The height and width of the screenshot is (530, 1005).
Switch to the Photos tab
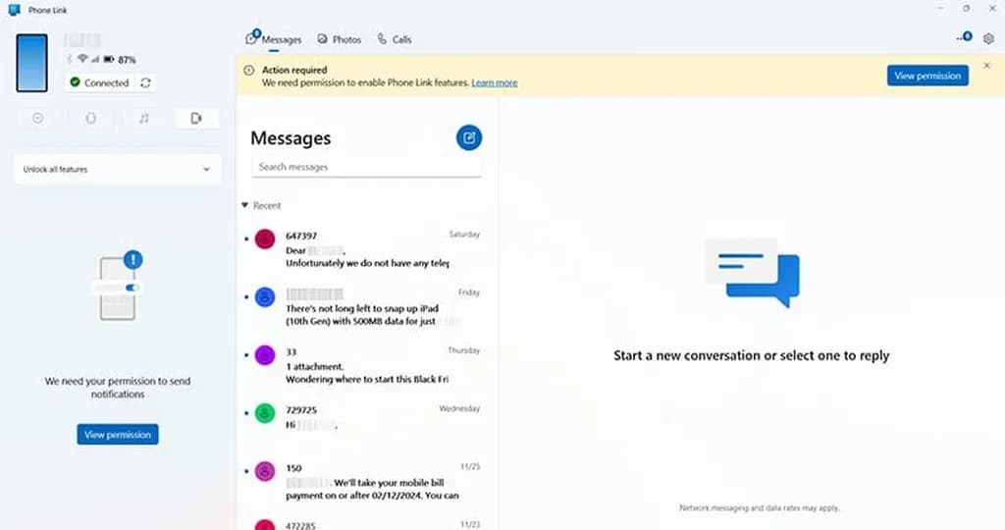point(340,40)
